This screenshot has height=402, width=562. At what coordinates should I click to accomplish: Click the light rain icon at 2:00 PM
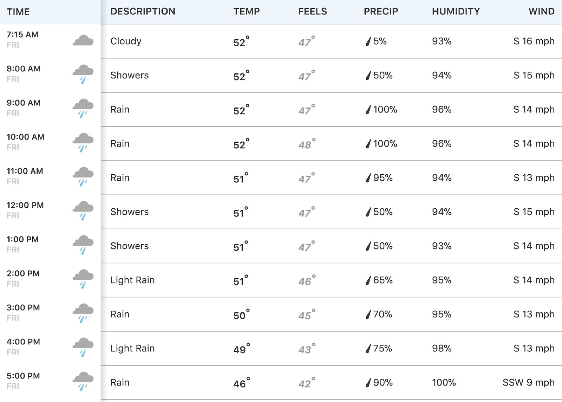point(83,279)
